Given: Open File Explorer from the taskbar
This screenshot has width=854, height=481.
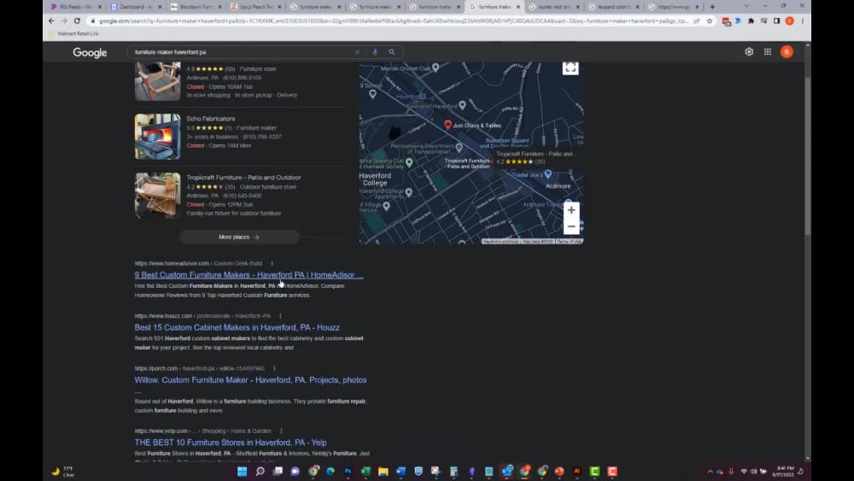Looking at the screenshot, I should [x=383, y=472].
